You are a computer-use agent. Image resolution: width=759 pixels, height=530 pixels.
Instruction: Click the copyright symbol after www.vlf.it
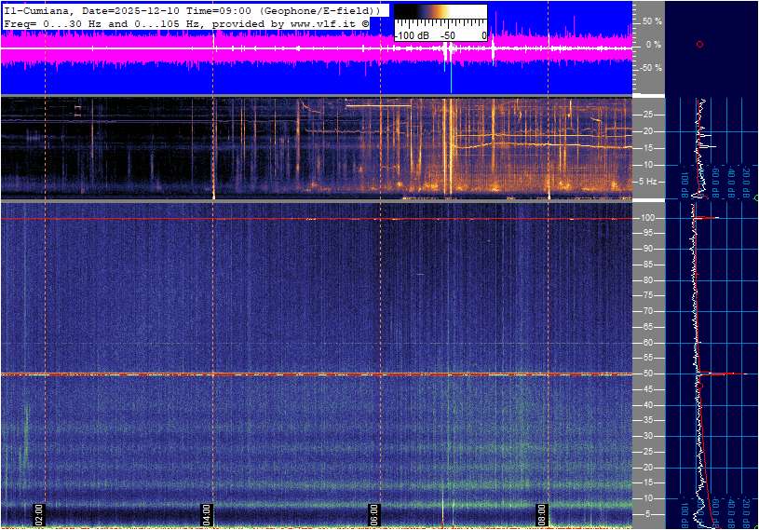click(366, 22)
